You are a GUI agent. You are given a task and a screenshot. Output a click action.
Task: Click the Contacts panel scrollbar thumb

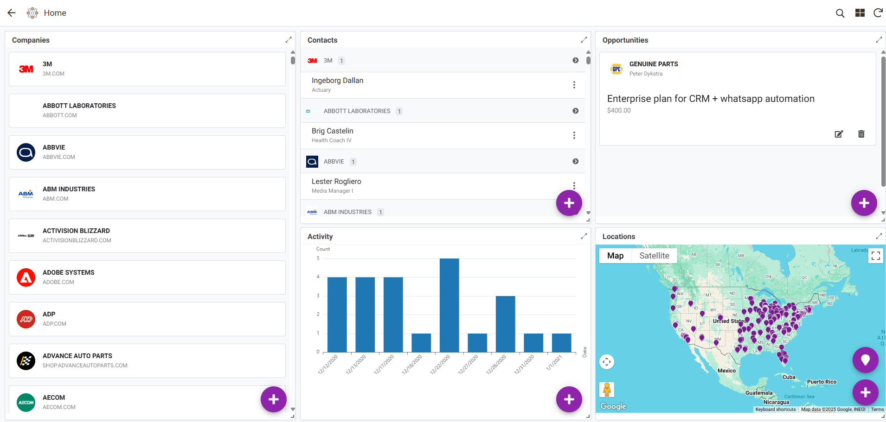click(588, 60)
